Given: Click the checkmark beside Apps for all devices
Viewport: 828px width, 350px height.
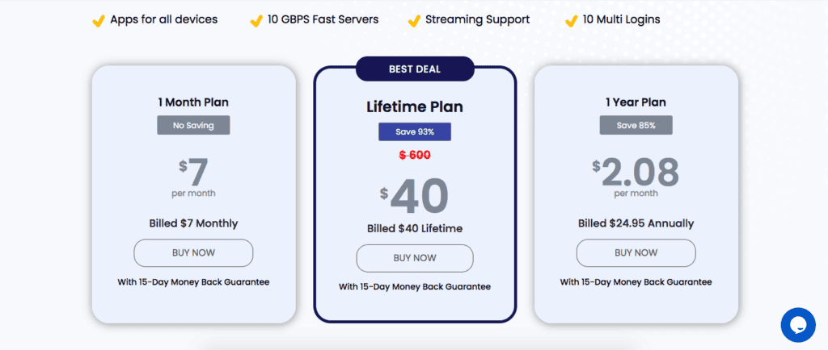Looking at the screenshot, I should point(98,21).
